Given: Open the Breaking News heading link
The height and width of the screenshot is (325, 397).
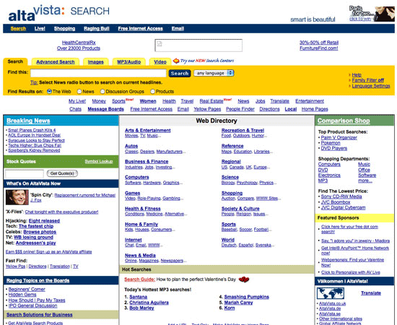Looking at the screenshot, I should pos(28,121).
